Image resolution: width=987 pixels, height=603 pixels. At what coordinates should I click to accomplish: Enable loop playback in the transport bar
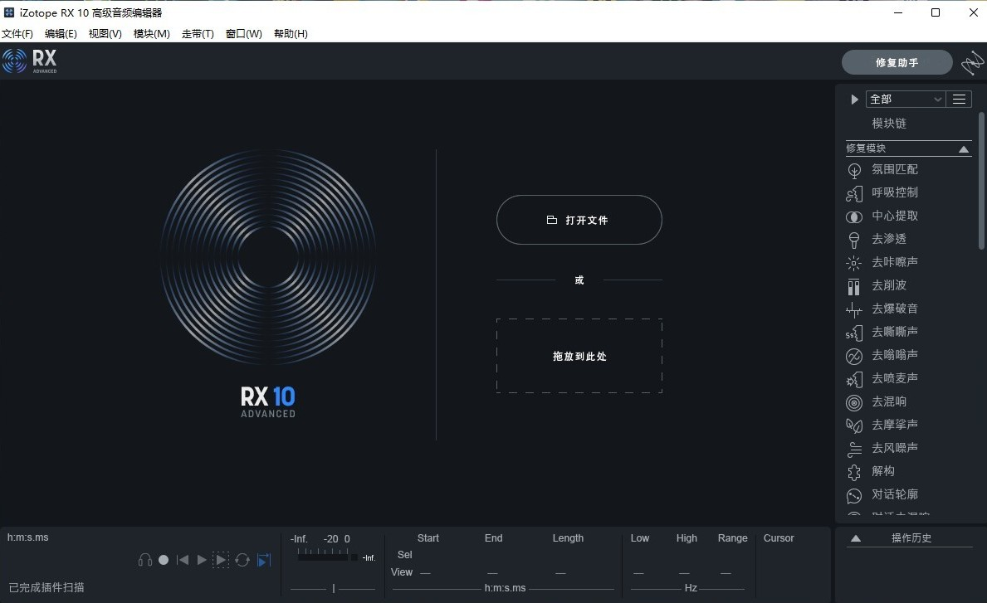pyautogui.click(x=242, y=559)
